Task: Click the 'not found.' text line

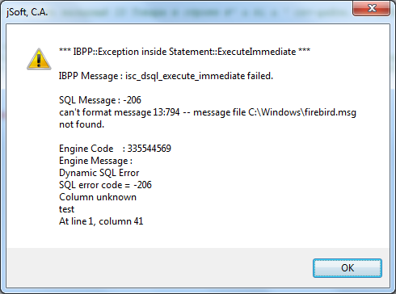Action: [x=82, y=124]
